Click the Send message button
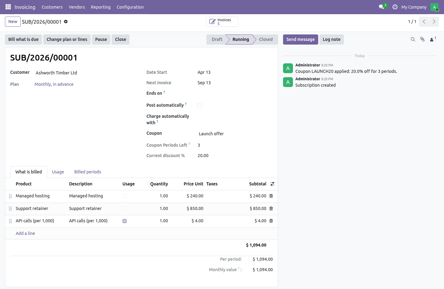444x289 pixels. pyautogui.click(x=301, y=39)
